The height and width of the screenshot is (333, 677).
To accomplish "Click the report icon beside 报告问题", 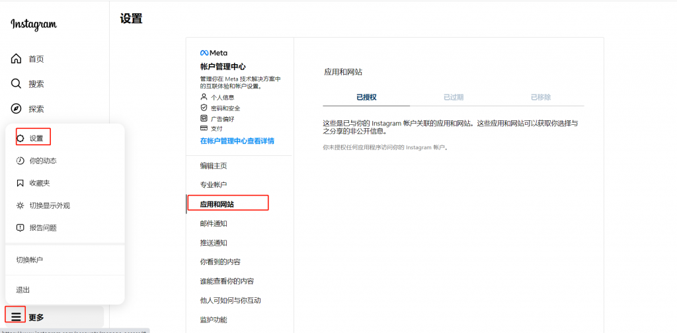I will (20, 228).
